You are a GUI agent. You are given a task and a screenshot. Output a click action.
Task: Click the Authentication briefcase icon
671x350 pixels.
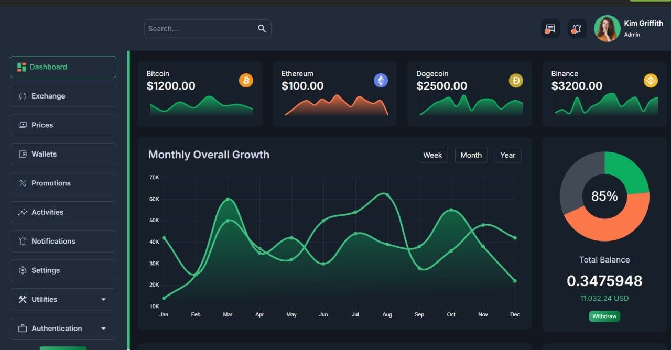[23, 329]
